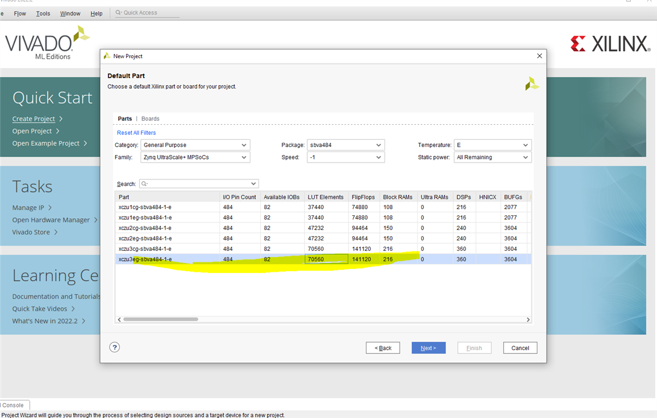Click the Next button
Screen dimensions: 657x418
click(428, 348)
